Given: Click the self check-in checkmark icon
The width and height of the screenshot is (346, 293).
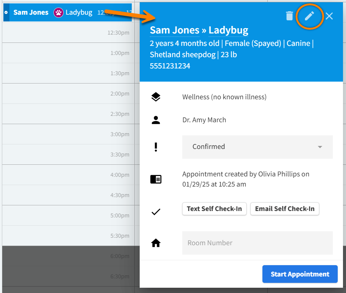Looking at the screenshot, I should pyautogui.click(x=156, y=212).
